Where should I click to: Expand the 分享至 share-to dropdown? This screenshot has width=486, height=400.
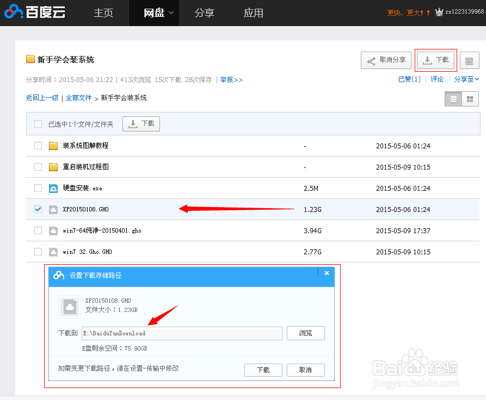[464, 79]
